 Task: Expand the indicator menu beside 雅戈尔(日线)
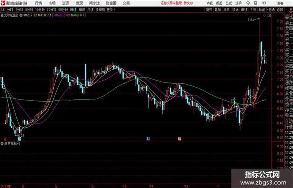point(21,15)
